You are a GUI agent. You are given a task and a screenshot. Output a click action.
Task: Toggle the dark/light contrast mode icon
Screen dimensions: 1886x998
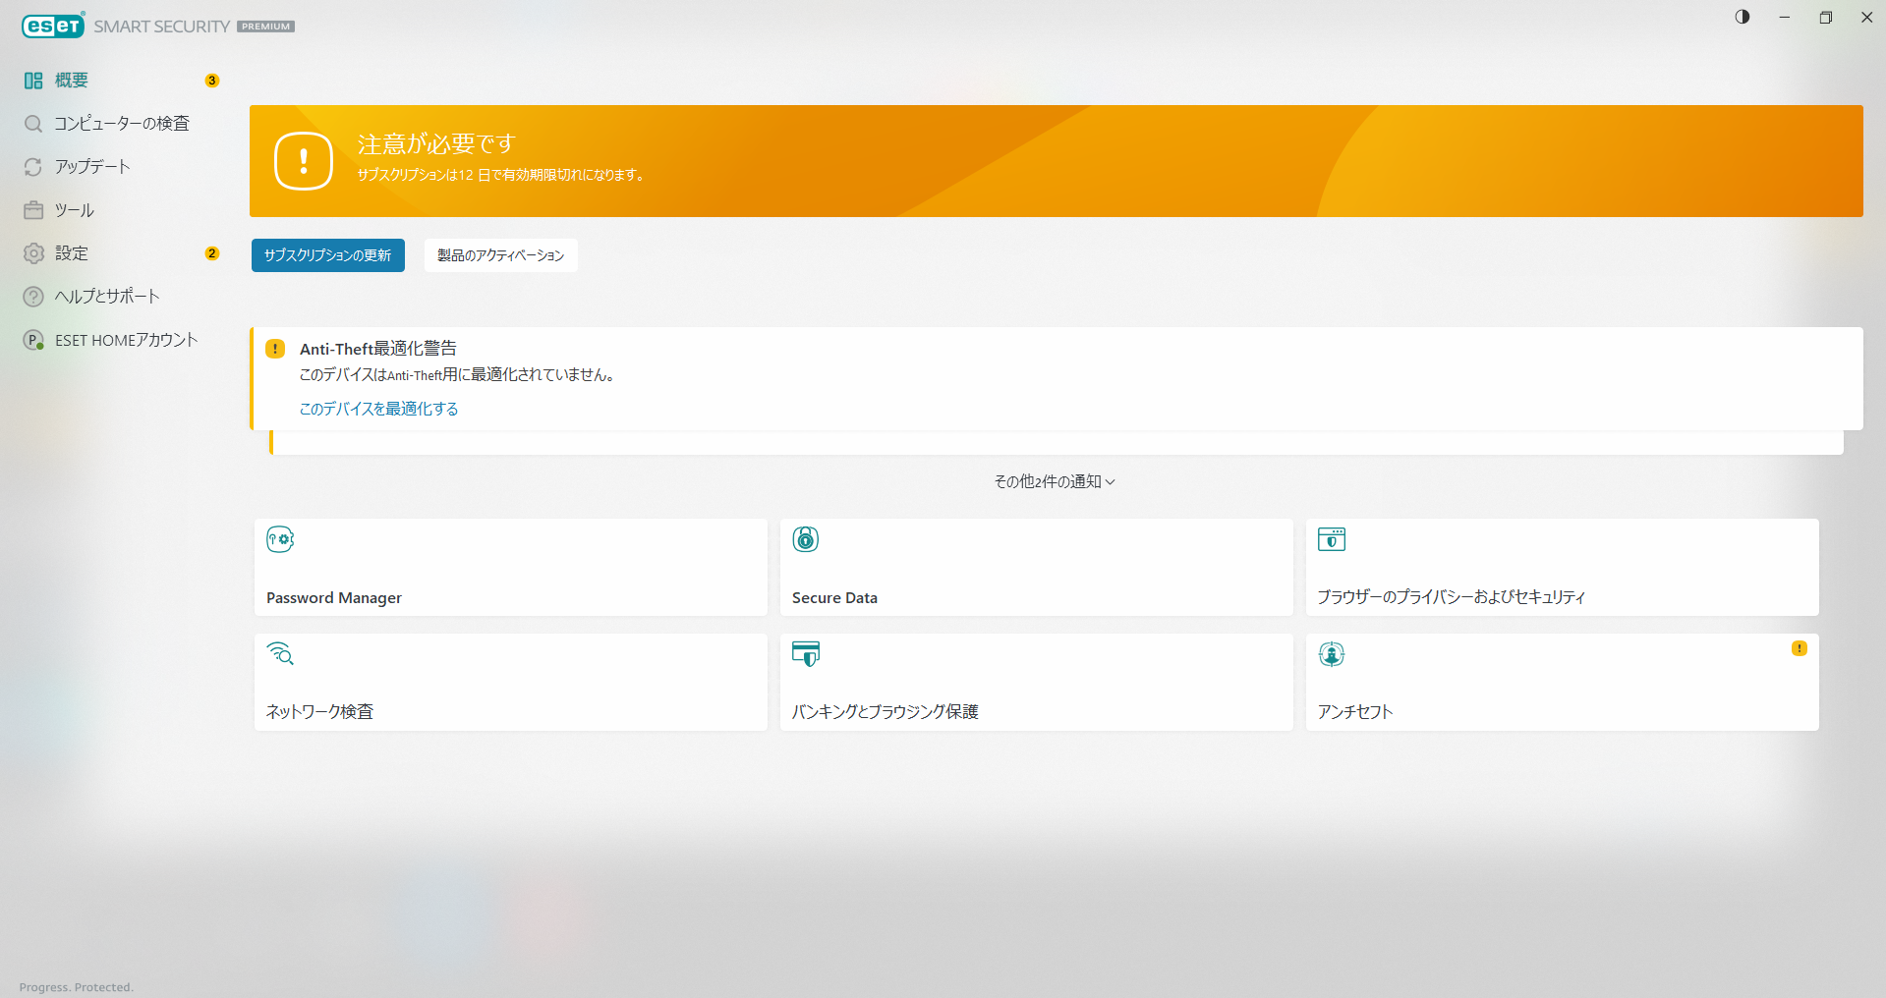click(1743, 17)
